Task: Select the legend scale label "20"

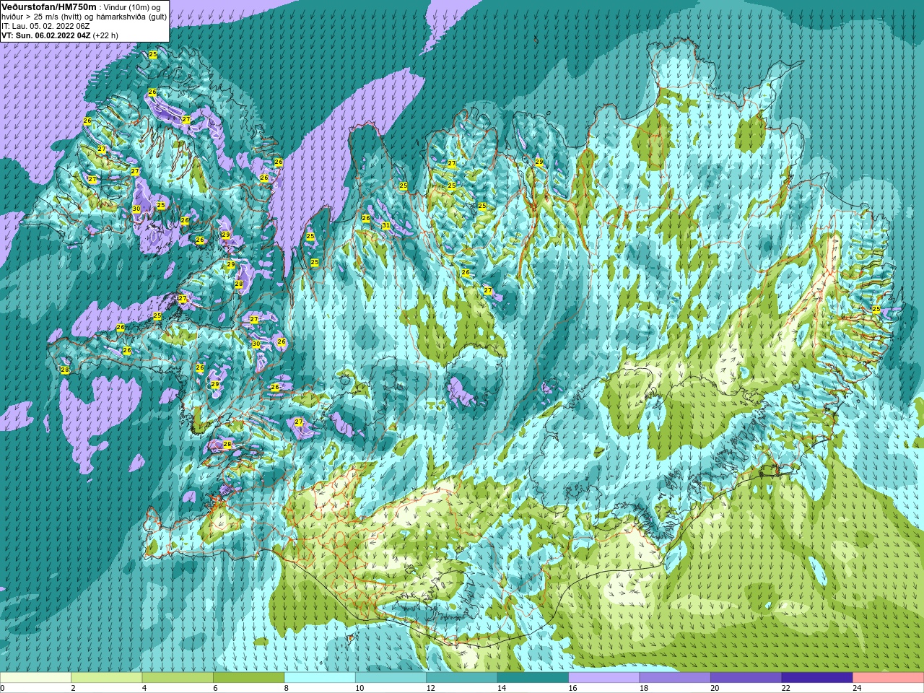Action: tap(715, 688)
